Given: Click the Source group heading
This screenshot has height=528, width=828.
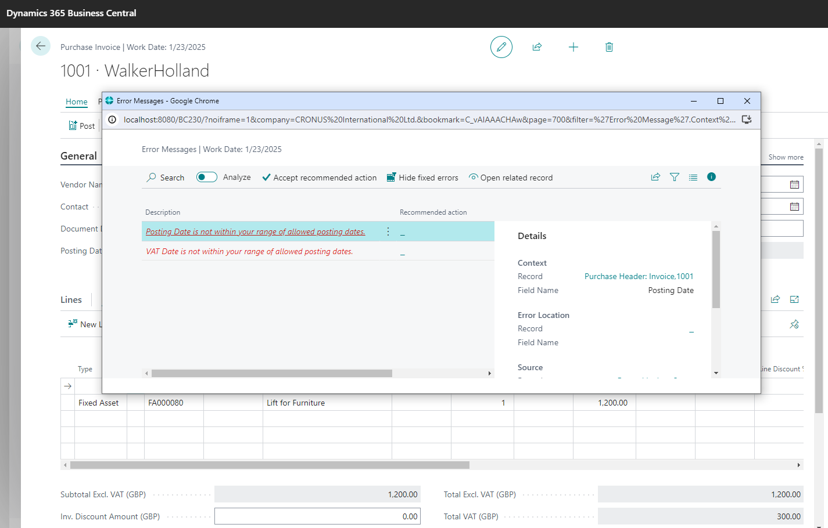Looking at the screenshot, I should coord(531,367).
